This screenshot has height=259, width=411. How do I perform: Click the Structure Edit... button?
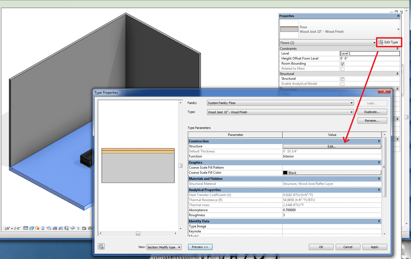332,146
